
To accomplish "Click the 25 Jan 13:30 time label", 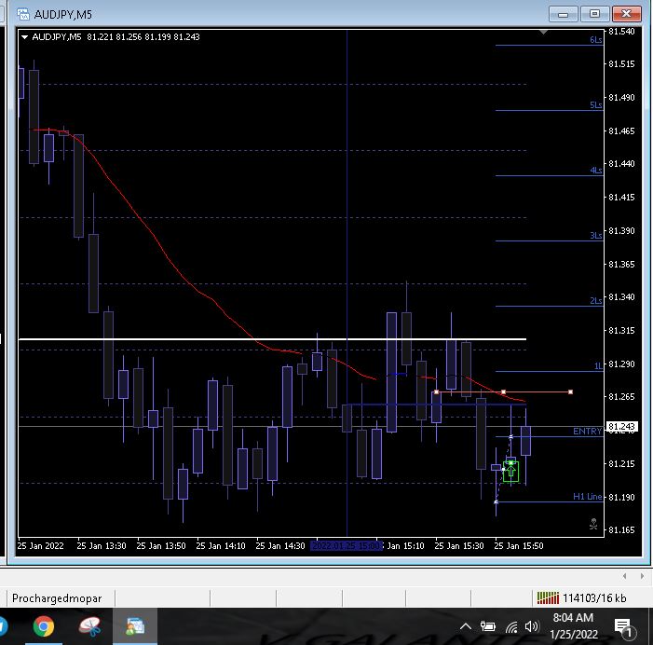I will coord(102,546).
